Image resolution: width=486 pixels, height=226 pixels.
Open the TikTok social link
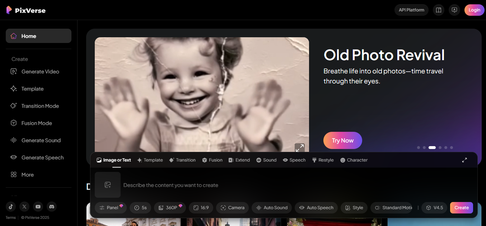pos(11,206)
